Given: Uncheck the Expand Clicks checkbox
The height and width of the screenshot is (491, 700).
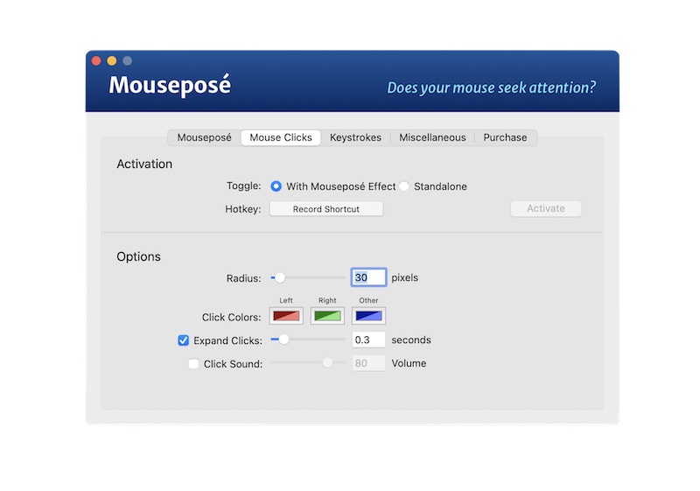Looking at the screenshot, I should click(183, 340).
